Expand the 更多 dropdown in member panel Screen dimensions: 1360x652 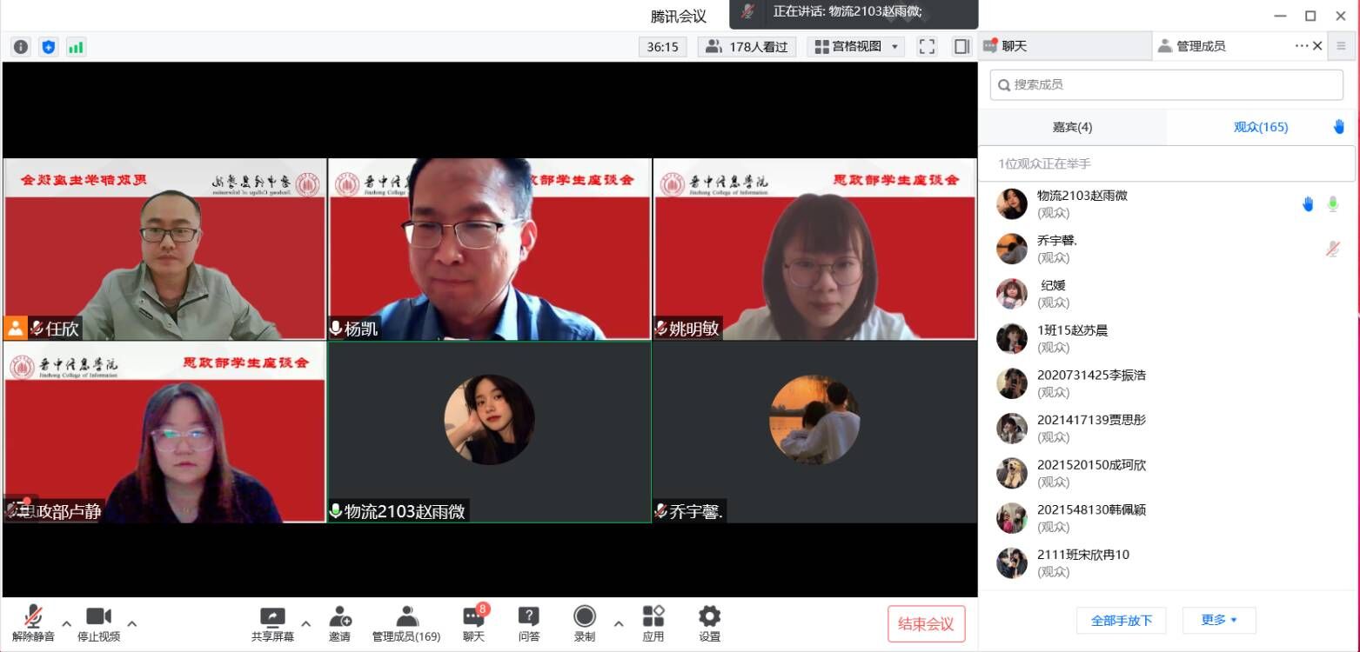click(x=1217, y=621)
